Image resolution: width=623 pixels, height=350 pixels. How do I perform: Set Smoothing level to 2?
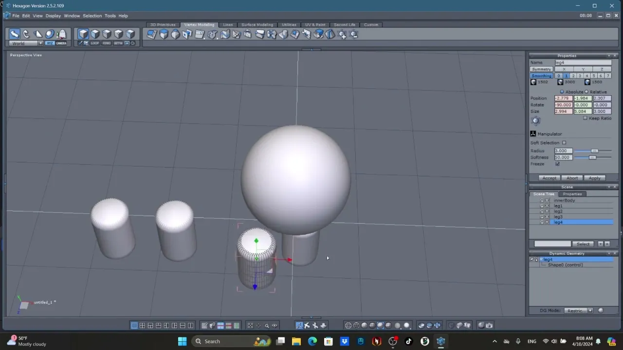[x=573, y=76]
